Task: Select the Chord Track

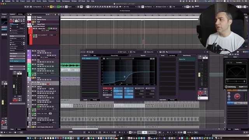Action: [x=41, y=24]
